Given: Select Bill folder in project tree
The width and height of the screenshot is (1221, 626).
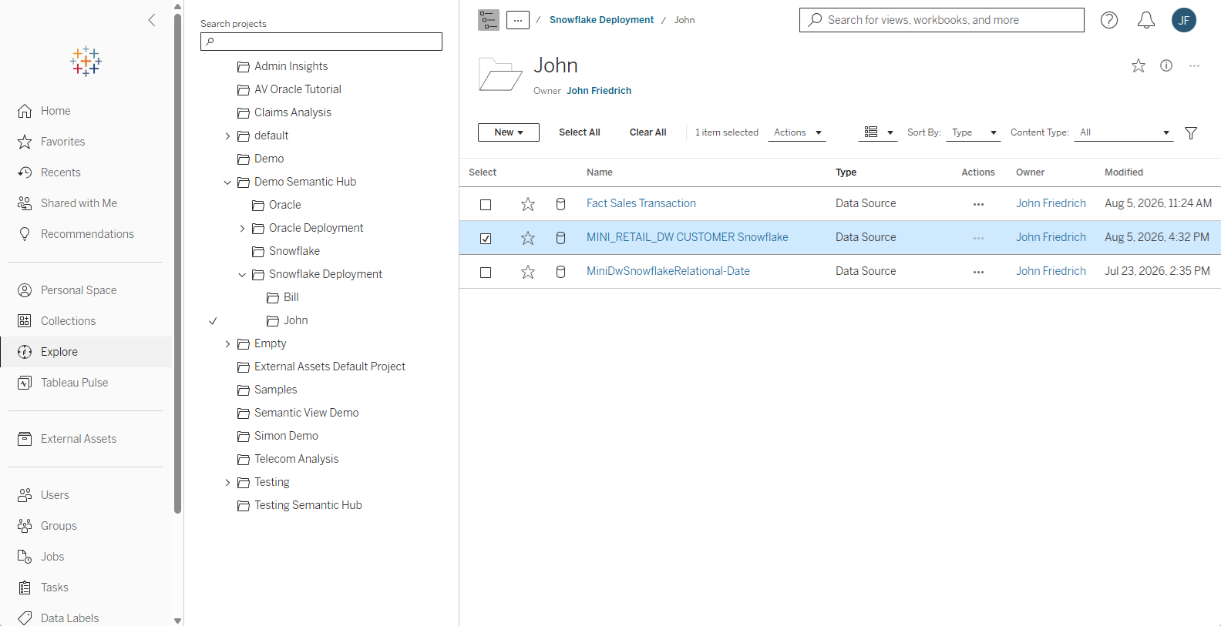Looking at the screenshot, I should click(291, 297).
